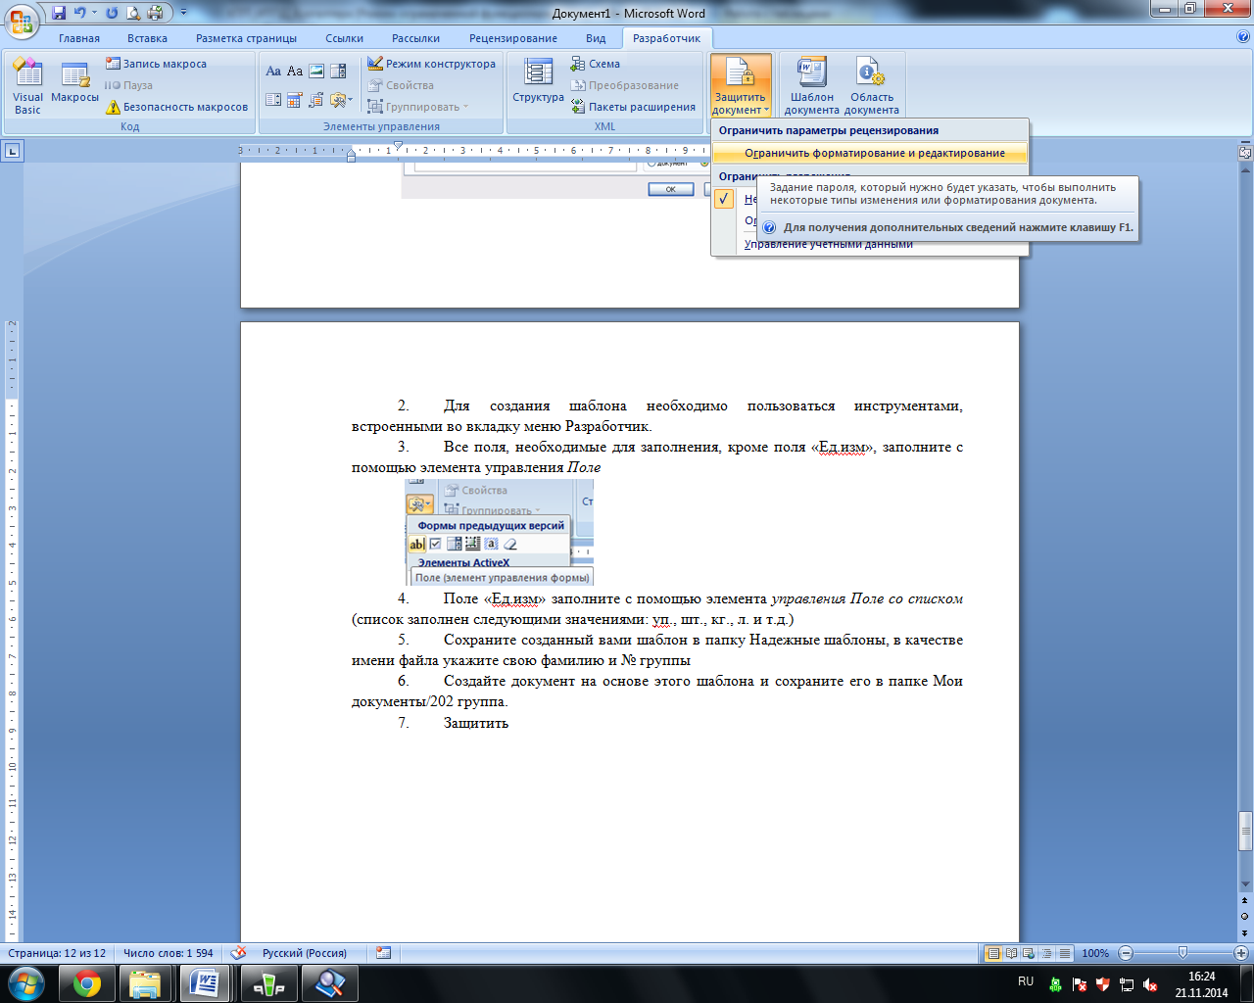Switch to Разметка страницы tab
This screenshot has width=1254, height=1003.
coord(246,38)
